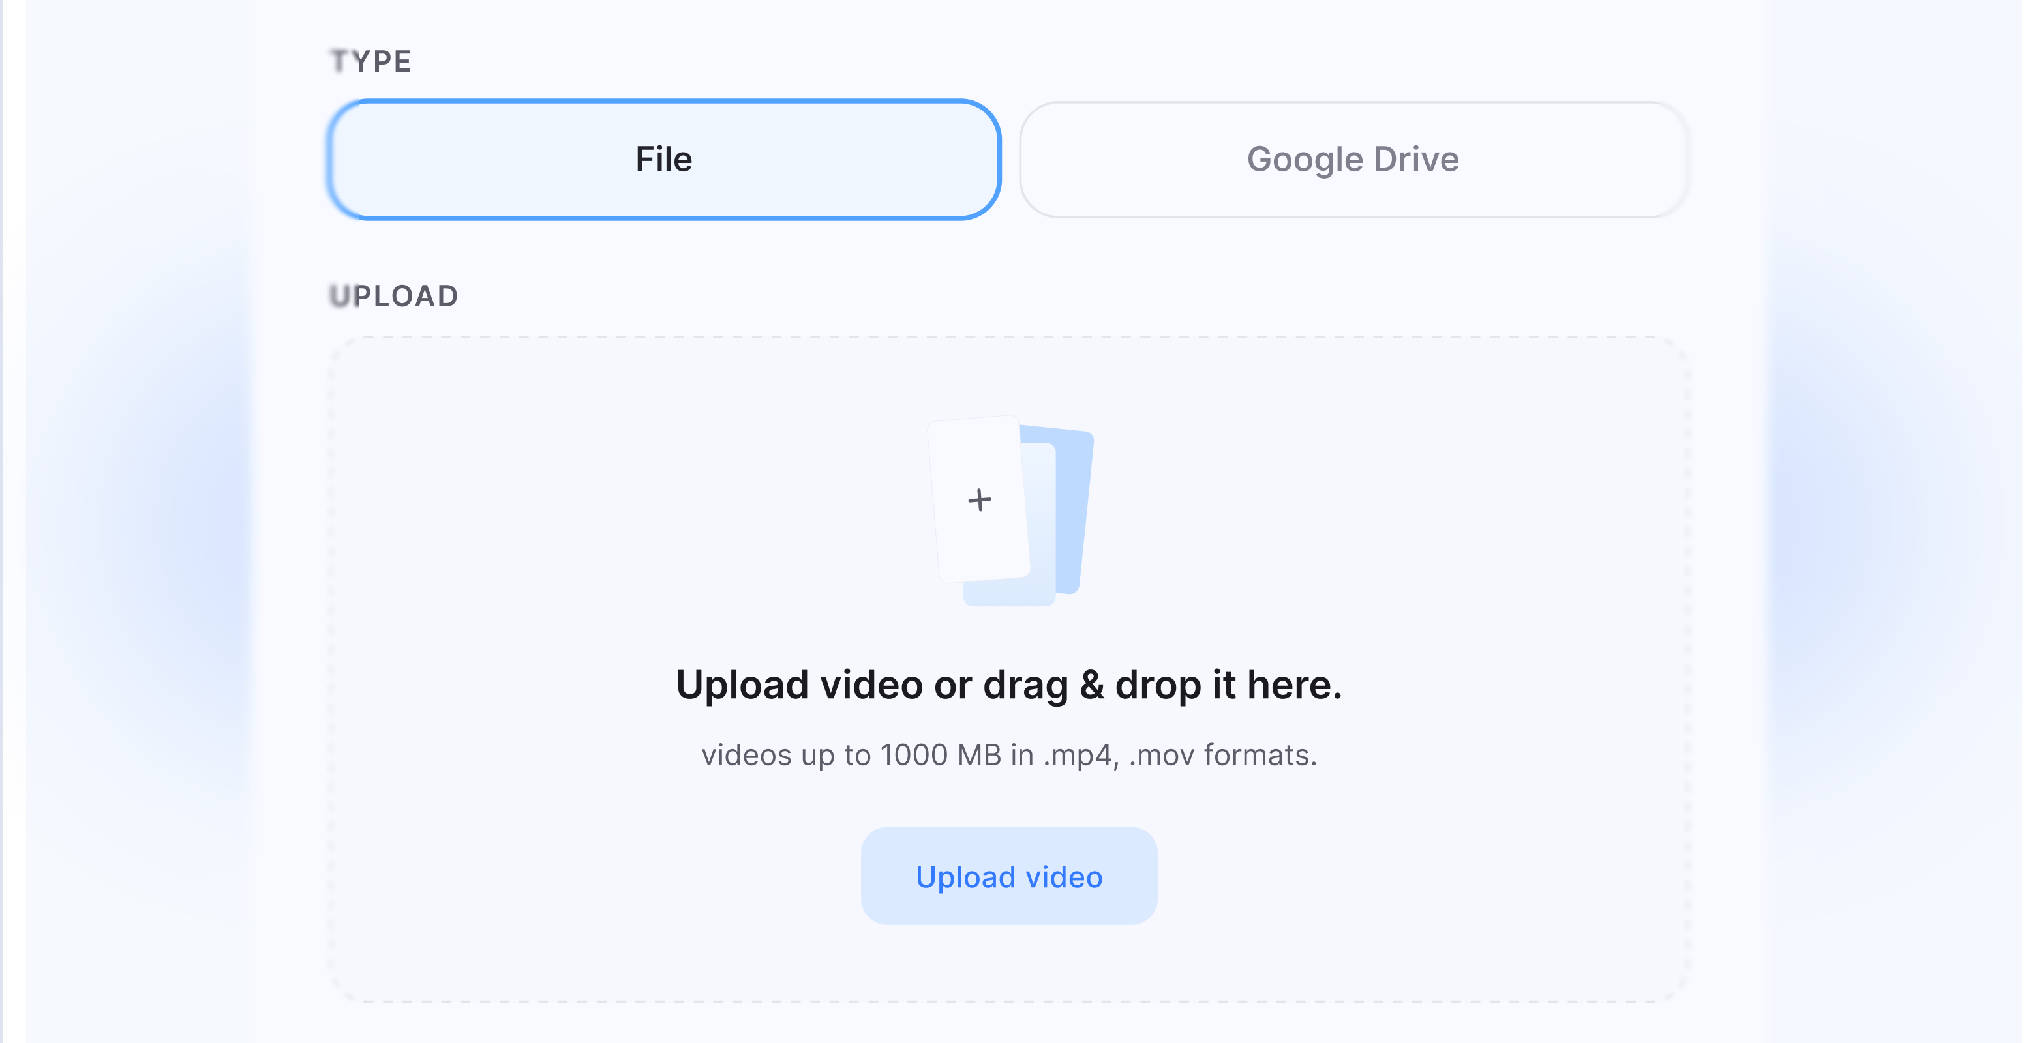Click the UPLOAD section label

(x=393, y=296)
